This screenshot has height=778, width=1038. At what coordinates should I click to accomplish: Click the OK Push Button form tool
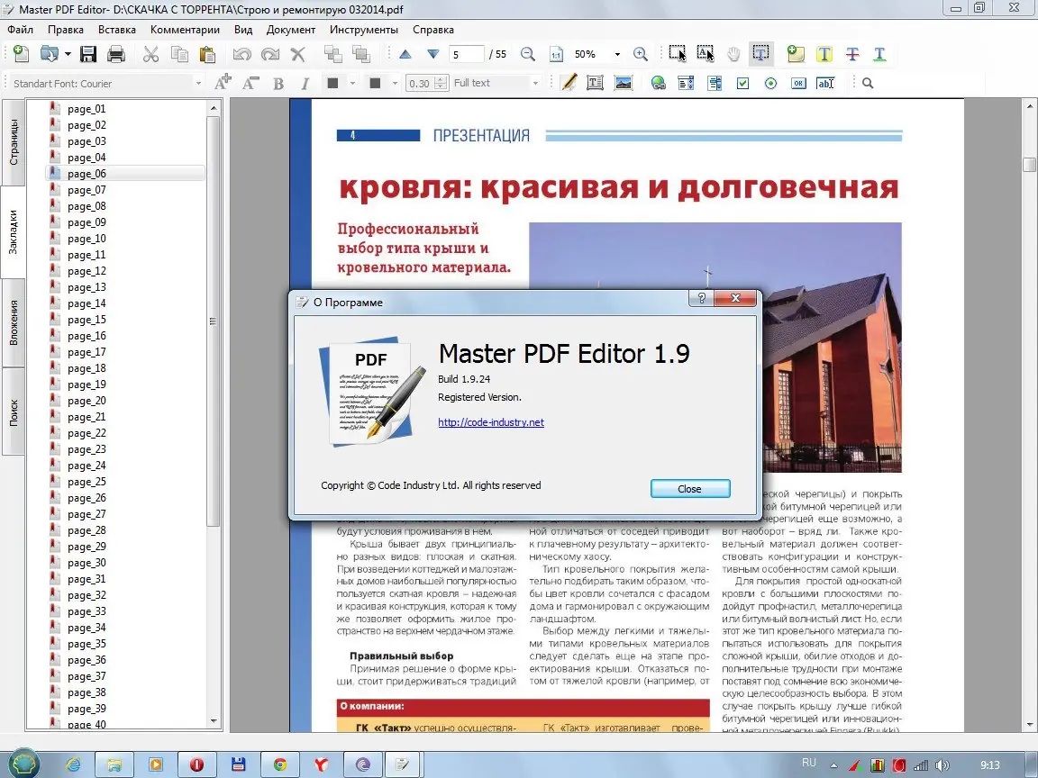point(798,84)
